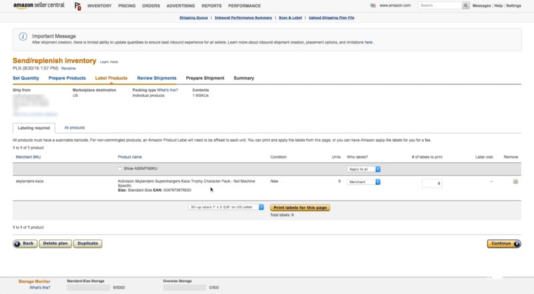Click the Activision Skylanders product name
The height and width of the screenshot is (294, 534).
[186, 183]
